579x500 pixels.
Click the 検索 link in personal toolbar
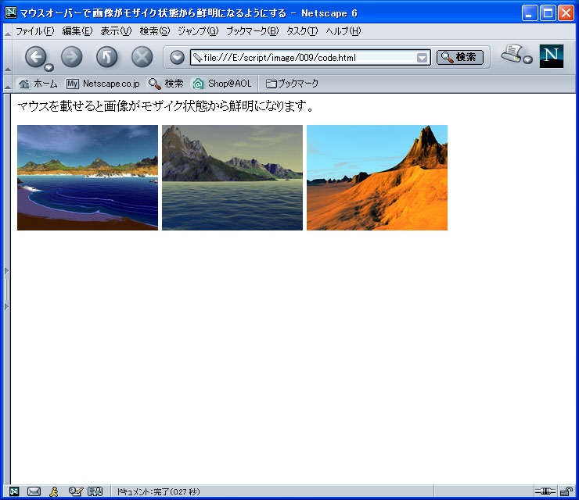(x=166, y=84)
